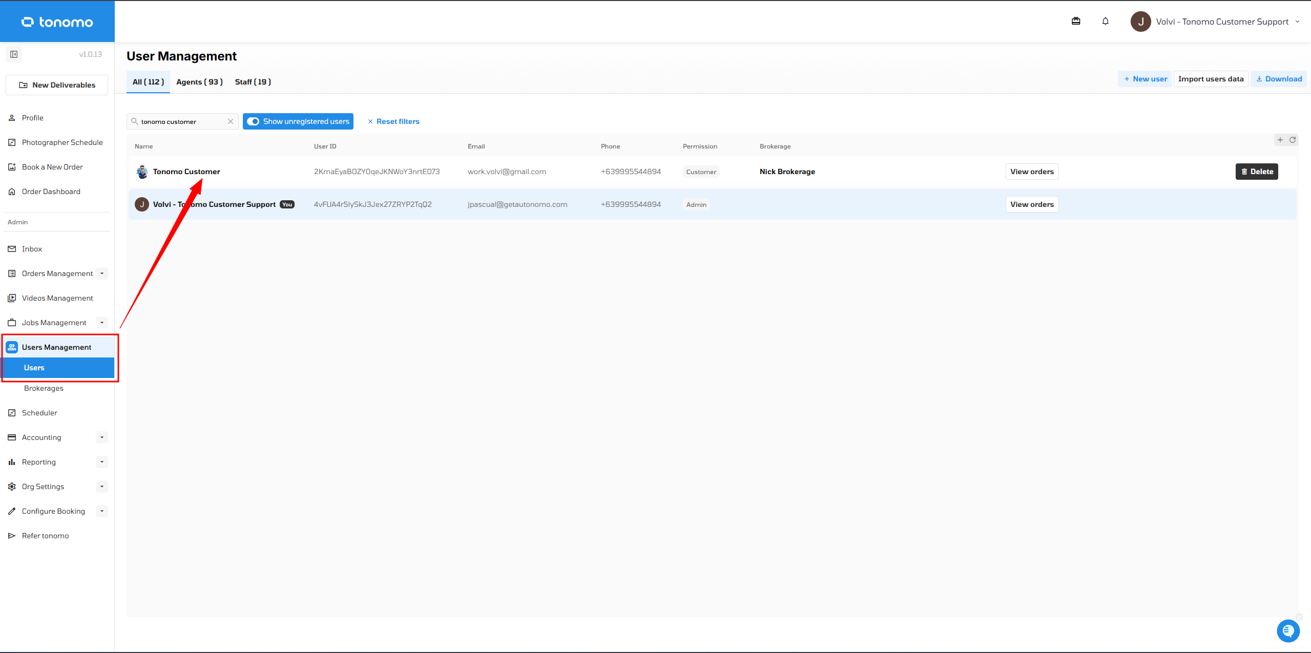Open Inbox from sidebar
The width and height of the screenshot is (1311, 653).
click(32, 249)
